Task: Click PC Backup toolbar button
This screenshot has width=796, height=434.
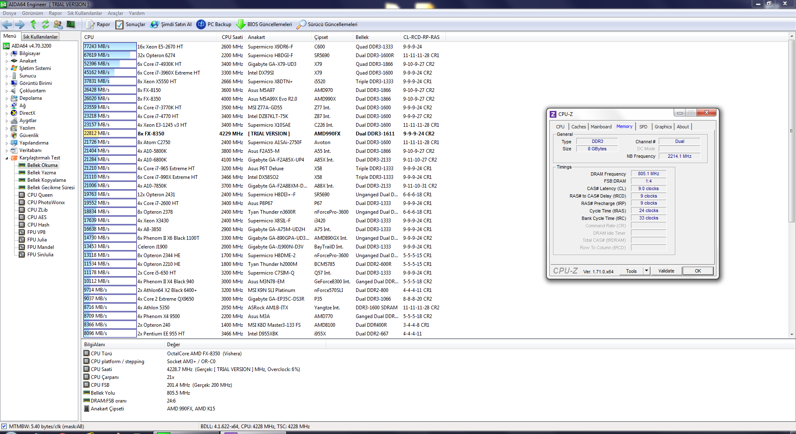Action: click(214, 24)
